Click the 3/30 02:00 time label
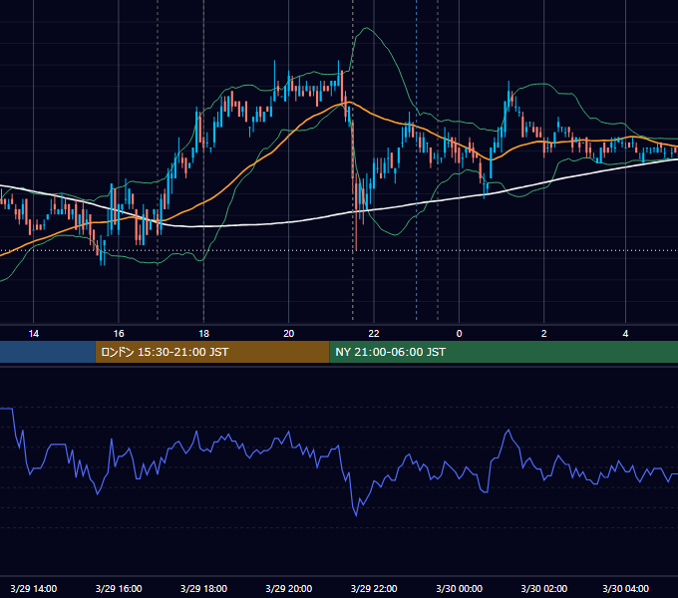 pos(544,588)
